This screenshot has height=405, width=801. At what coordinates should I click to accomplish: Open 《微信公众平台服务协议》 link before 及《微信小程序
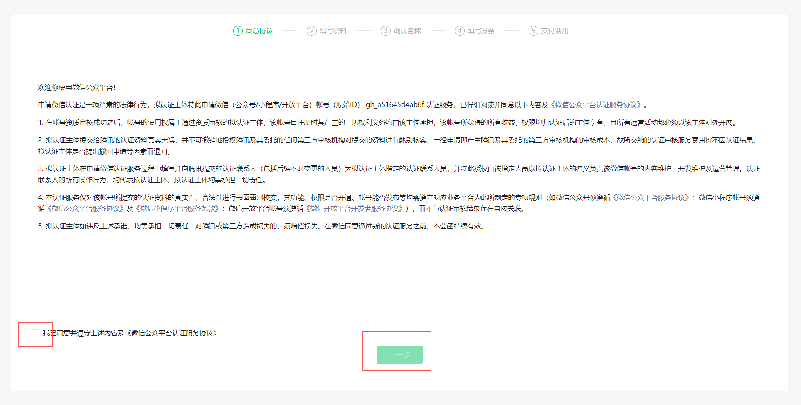pyautogui.click(x=85, y=208)
